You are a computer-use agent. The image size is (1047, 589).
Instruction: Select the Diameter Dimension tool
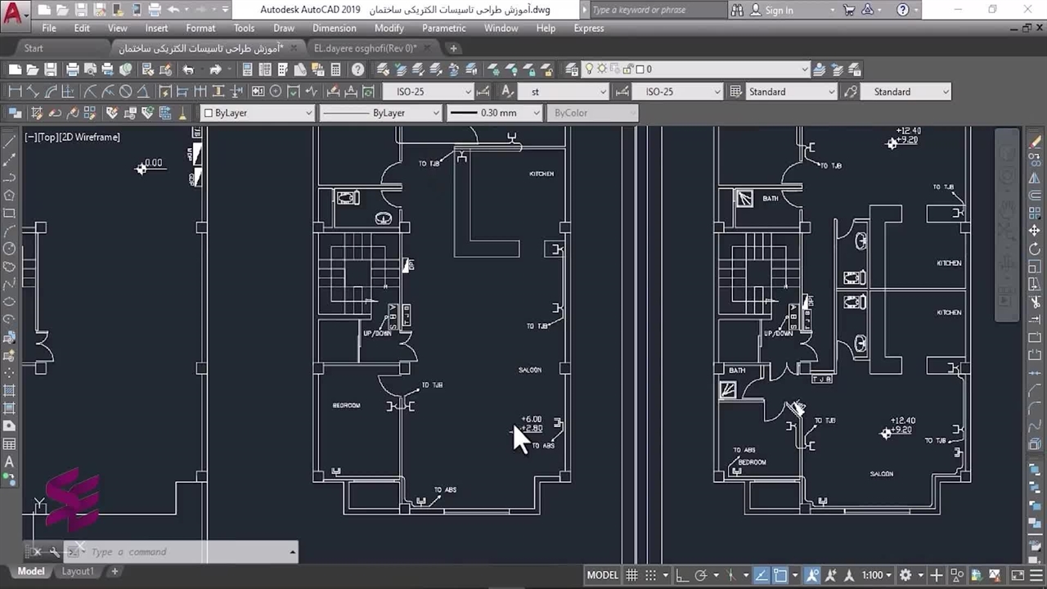coord(125,92)
